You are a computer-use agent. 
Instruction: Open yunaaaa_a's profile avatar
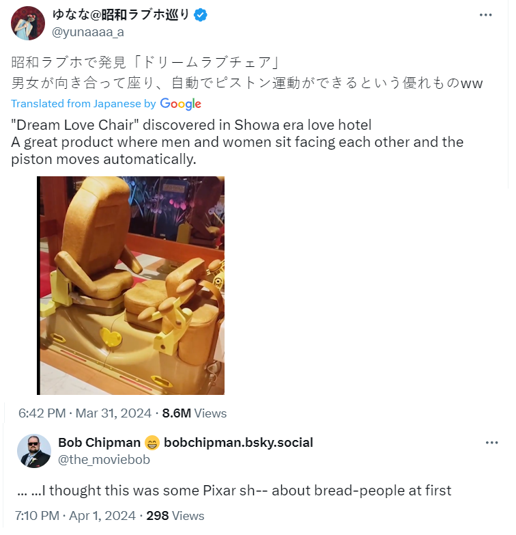[x=28, y=23]
